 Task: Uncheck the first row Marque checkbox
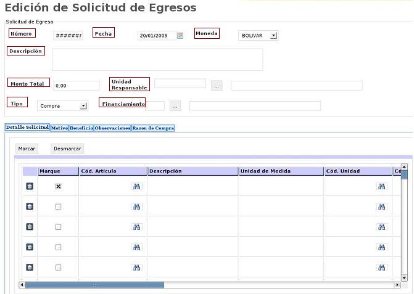click(59, 186)
